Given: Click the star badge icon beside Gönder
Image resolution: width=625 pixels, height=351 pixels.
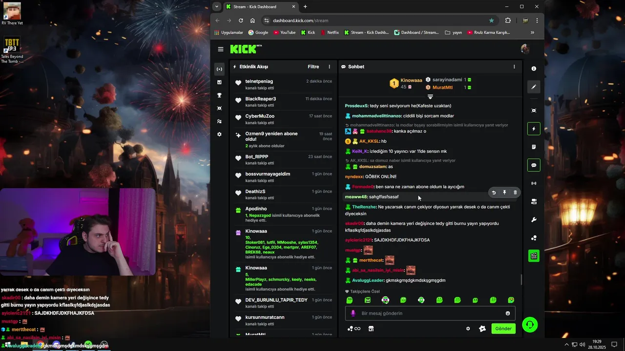Looking at the screenshot, I should tap(482, 329).
